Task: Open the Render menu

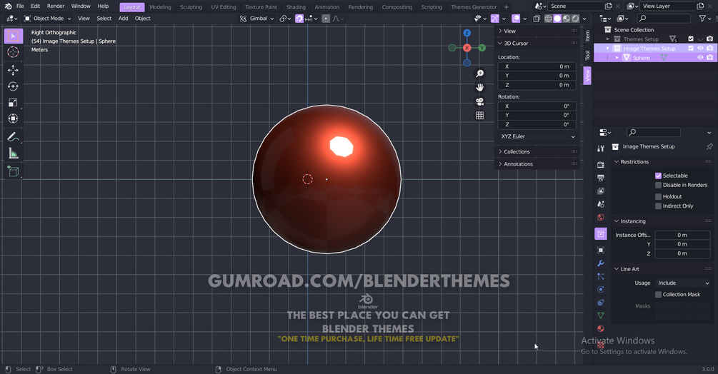Action: [56, 6]
